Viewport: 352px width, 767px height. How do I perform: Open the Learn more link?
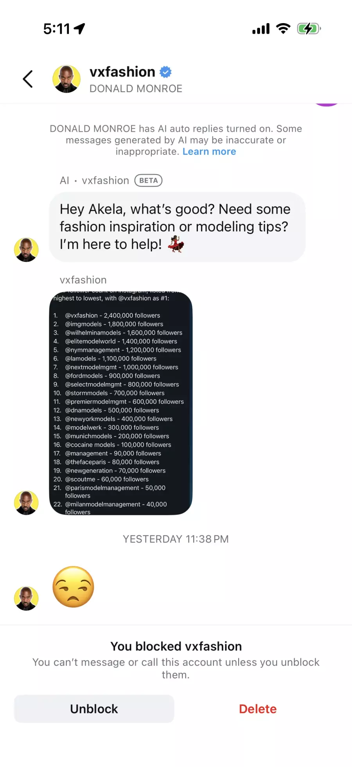pyautogui.click(x=209, y=152)
